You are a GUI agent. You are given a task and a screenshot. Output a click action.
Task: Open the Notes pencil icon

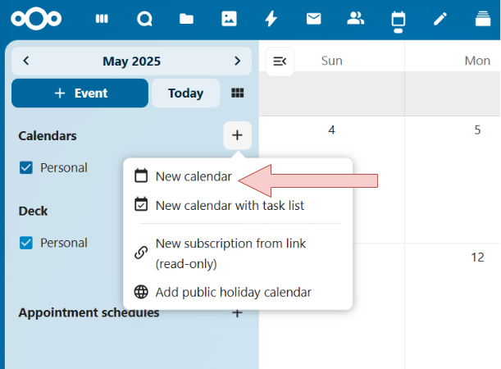coord(440,19)
